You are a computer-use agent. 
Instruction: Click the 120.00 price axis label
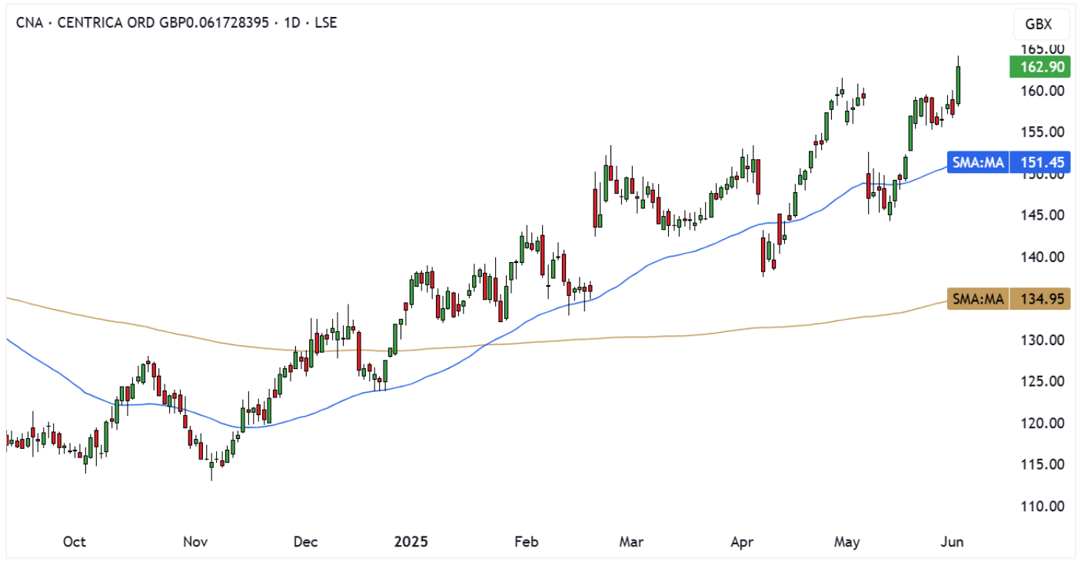point(1042,423)
